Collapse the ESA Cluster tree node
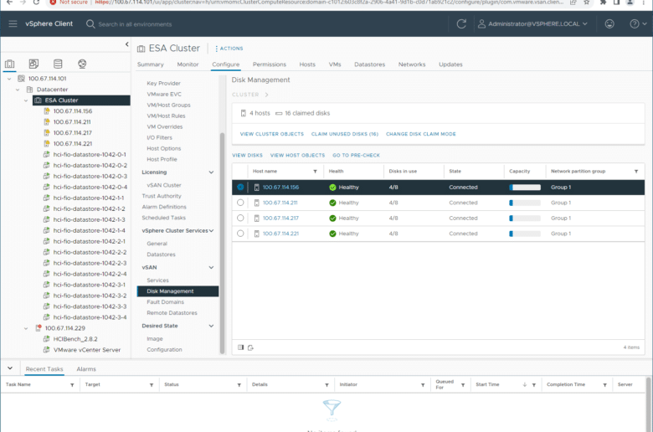The height and width of the screenshot is (432, 653). pyautogui.click(x=26, y=100)
